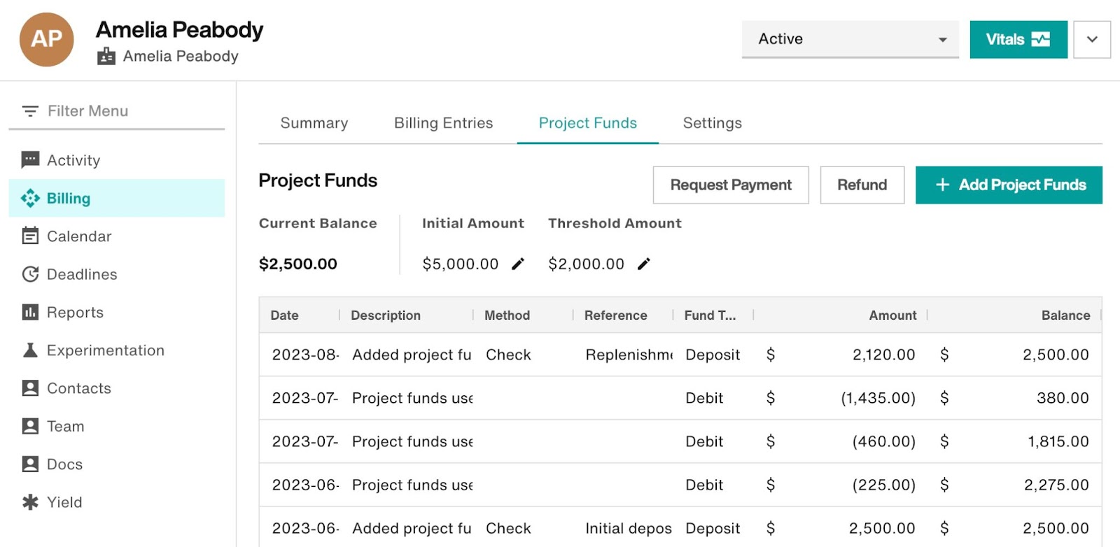The image size is (1120, 547).
Task: Open the Active status dropdown
Action: coord(850,39)
